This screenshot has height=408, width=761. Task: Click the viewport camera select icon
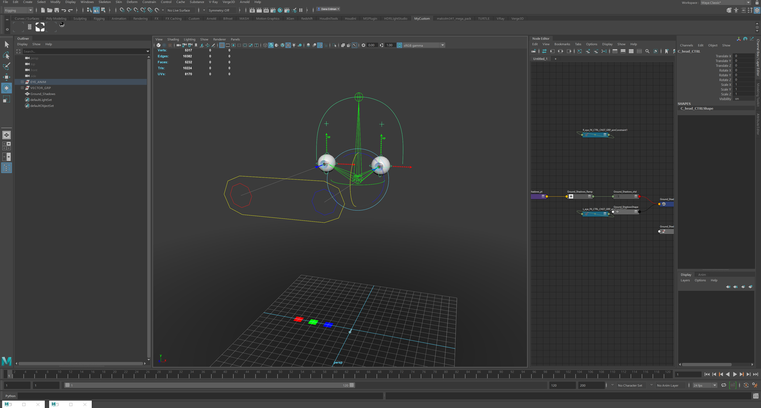click(x=179, y=45)
